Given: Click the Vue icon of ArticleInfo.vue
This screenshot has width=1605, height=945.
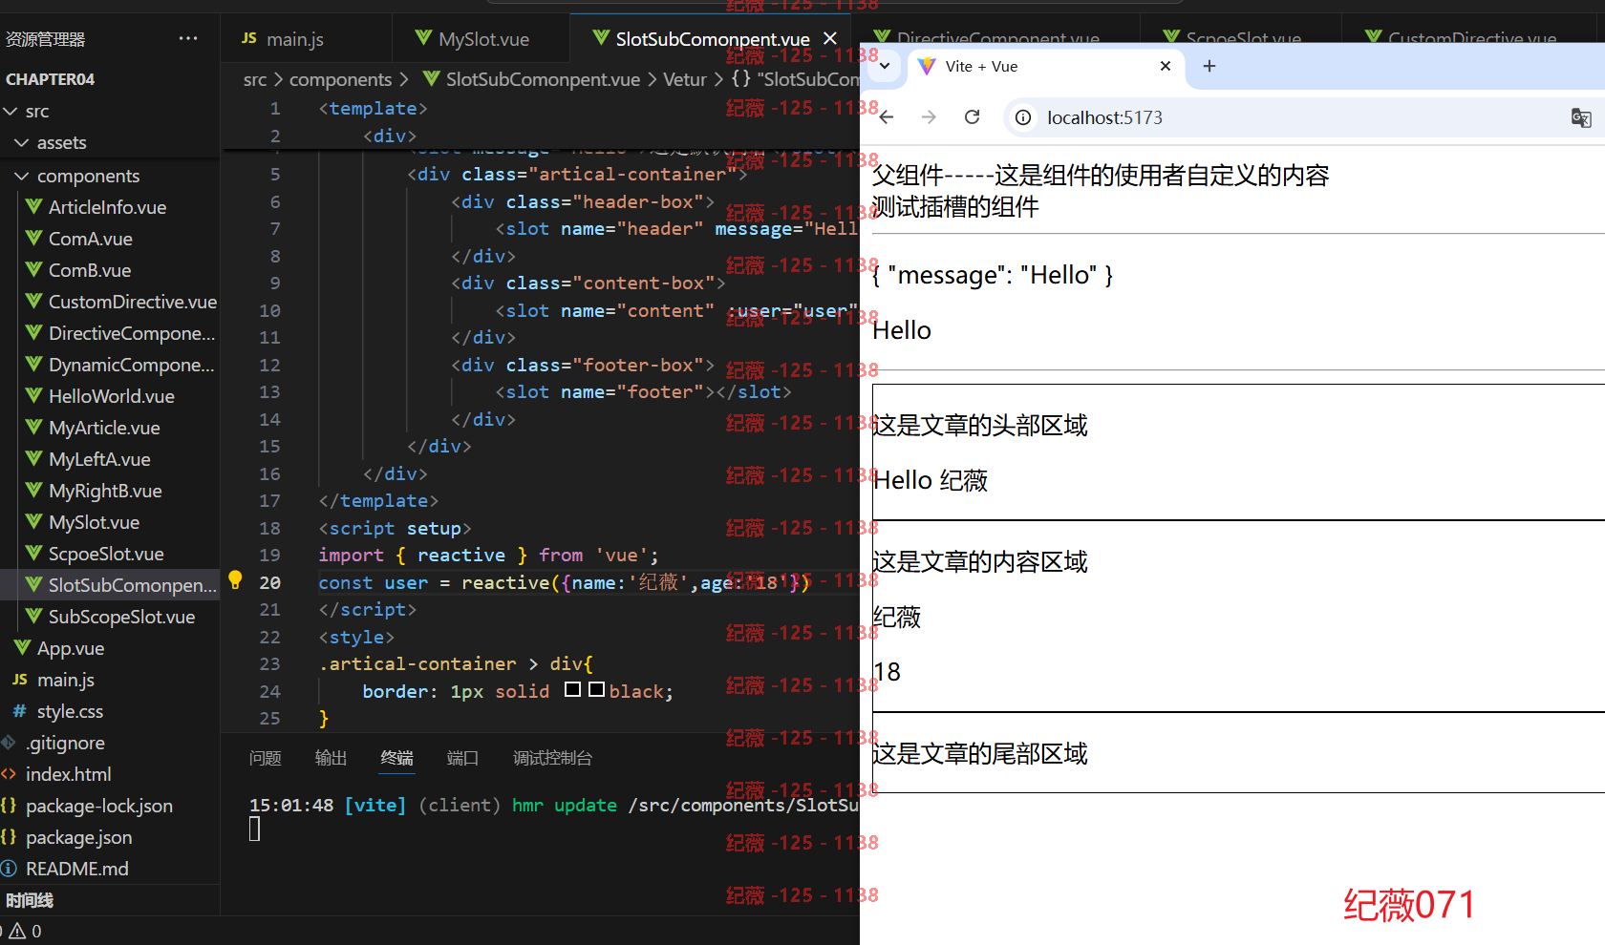Looking at the screenshot, I should pos(34,206).
